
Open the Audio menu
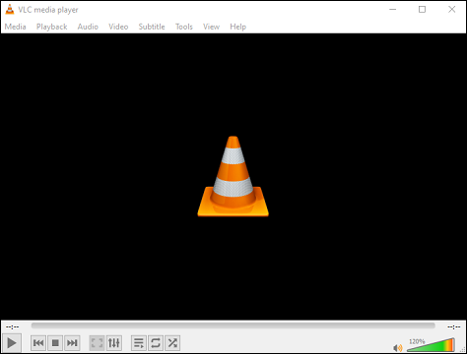tap(88, 27)
